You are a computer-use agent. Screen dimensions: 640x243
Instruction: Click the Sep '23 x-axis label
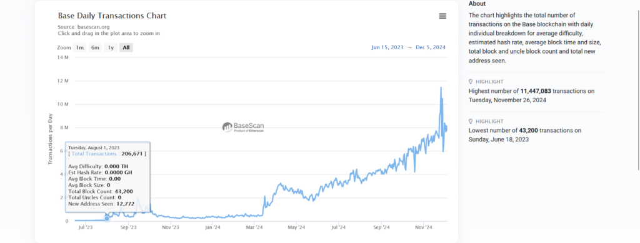tap(129, 227)
